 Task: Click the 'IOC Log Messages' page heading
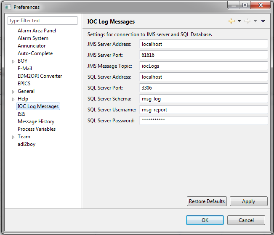(x=111, y=21)
